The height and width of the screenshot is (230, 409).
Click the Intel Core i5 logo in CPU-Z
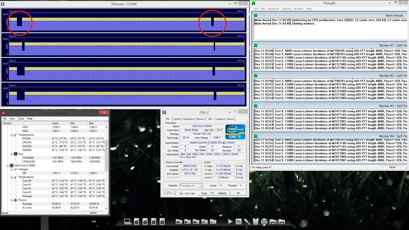click(235, 132)
